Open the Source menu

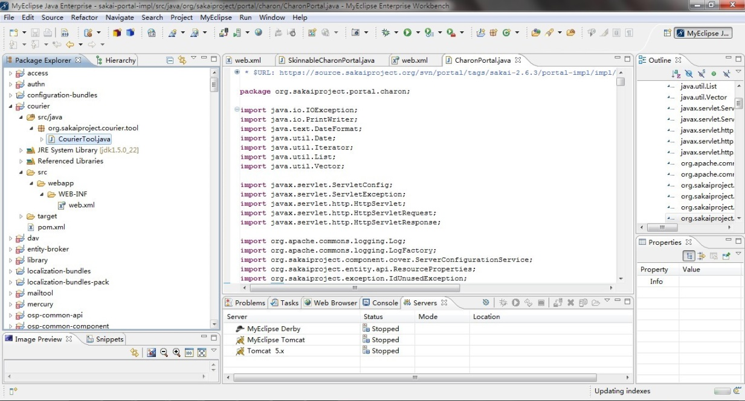pyautogui.click(x=53, y=17)
